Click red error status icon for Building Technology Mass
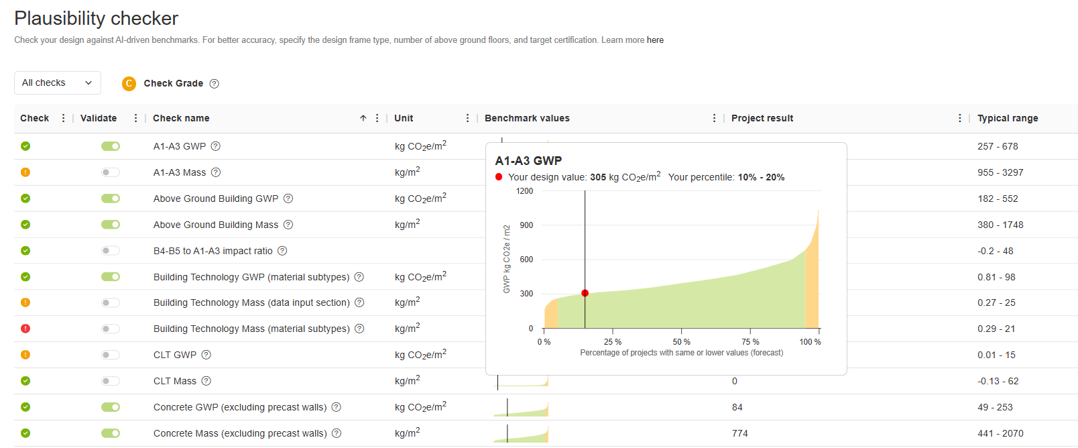The height and width of the screenshot is (448, 1078). (x=25, y=329)
